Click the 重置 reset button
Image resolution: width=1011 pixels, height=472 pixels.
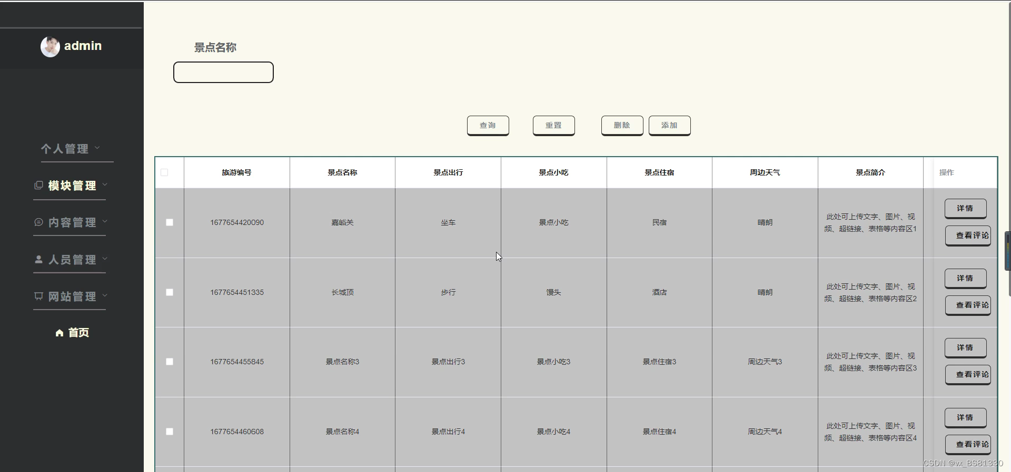tap(554, 126)
